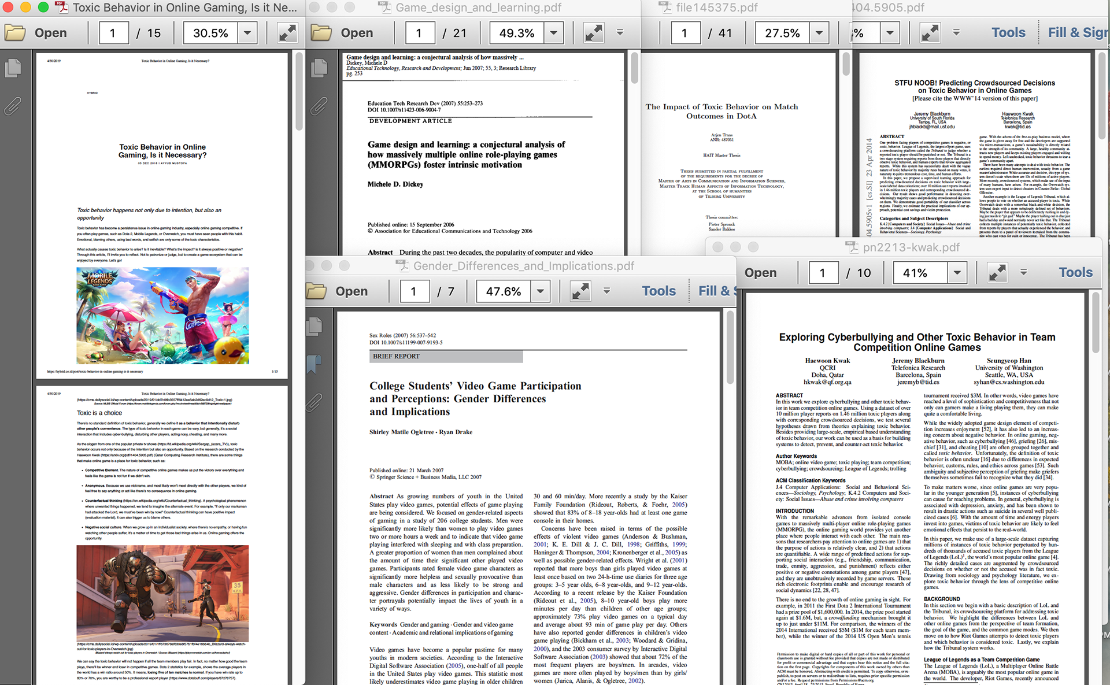1110x685 pixels.
Task: Click 41% zoom field in pn2213-kwak window
Action: (x=920, y=273)
